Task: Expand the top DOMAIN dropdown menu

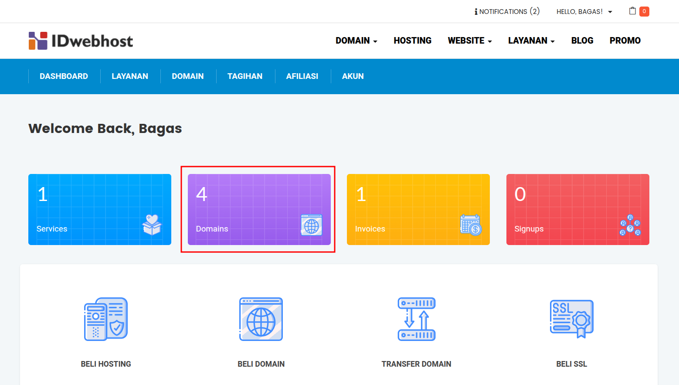Action: (x=356, y=41)
